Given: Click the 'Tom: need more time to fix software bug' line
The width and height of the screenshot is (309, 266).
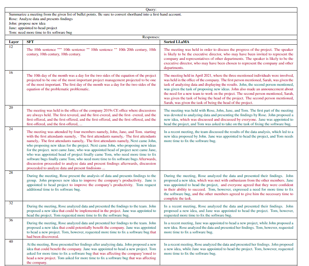Looking at the screenshot, I should click(40, 32).
